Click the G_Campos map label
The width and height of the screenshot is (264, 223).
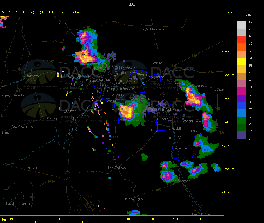[199, 86]
